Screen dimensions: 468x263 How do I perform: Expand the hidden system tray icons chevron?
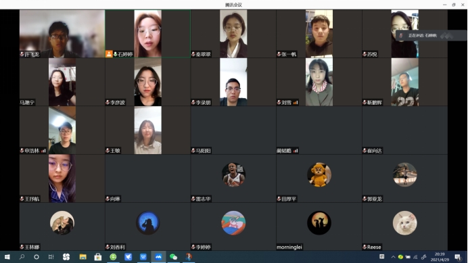[393, 257]
